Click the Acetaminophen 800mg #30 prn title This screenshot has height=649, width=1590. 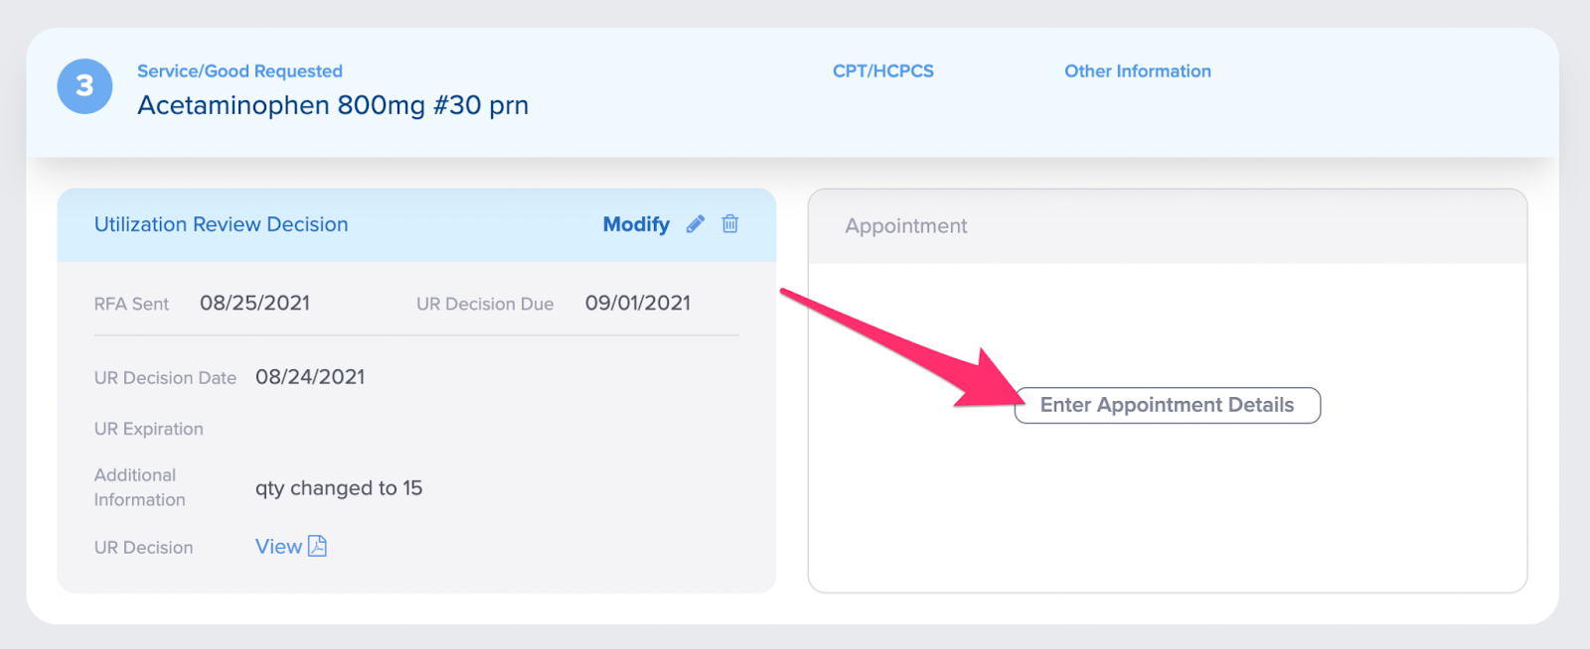click(x=333, y=105)
